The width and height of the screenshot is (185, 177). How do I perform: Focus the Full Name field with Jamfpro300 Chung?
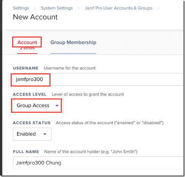(x=98, y=163)
